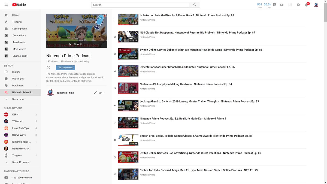The height and width of the screenshot is (184, 327).
Task: Click the upload video camera icon
Action: point(282,5)
